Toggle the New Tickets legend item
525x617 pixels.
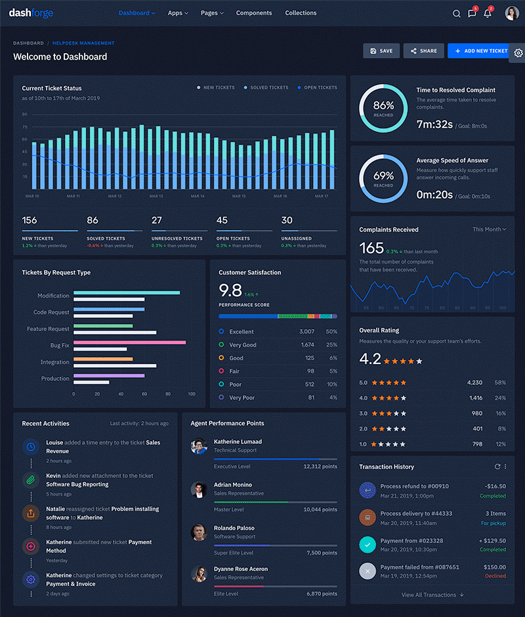click(x=217, y=87)
